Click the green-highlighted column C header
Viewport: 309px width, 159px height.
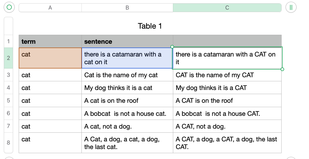coord(227,7)
